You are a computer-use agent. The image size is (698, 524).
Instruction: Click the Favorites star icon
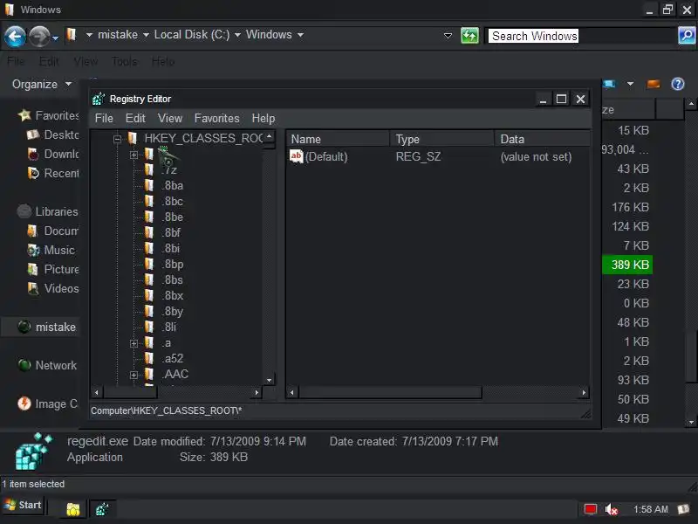tap(24, 115)
